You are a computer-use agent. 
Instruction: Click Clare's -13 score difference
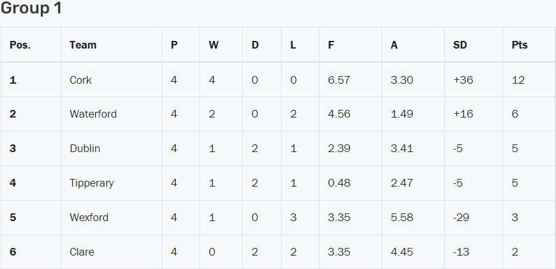461,252
